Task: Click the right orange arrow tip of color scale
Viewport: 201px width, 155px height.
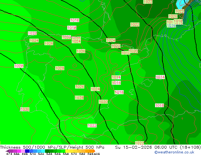Action: [94, 151]
